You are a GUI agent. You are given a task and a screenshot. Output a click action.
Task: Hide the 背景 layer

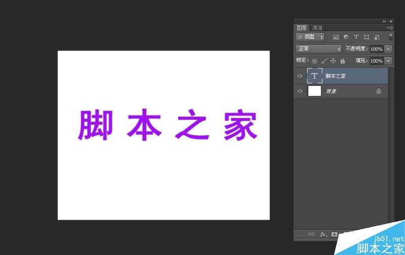pos(300,91)
